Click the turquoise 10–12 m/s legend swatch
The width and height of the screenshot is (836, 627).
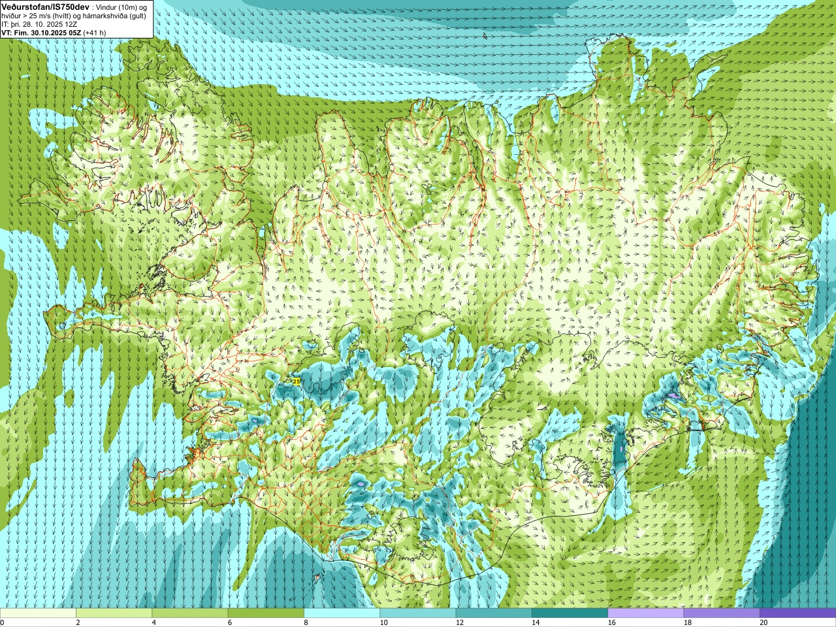418,613
